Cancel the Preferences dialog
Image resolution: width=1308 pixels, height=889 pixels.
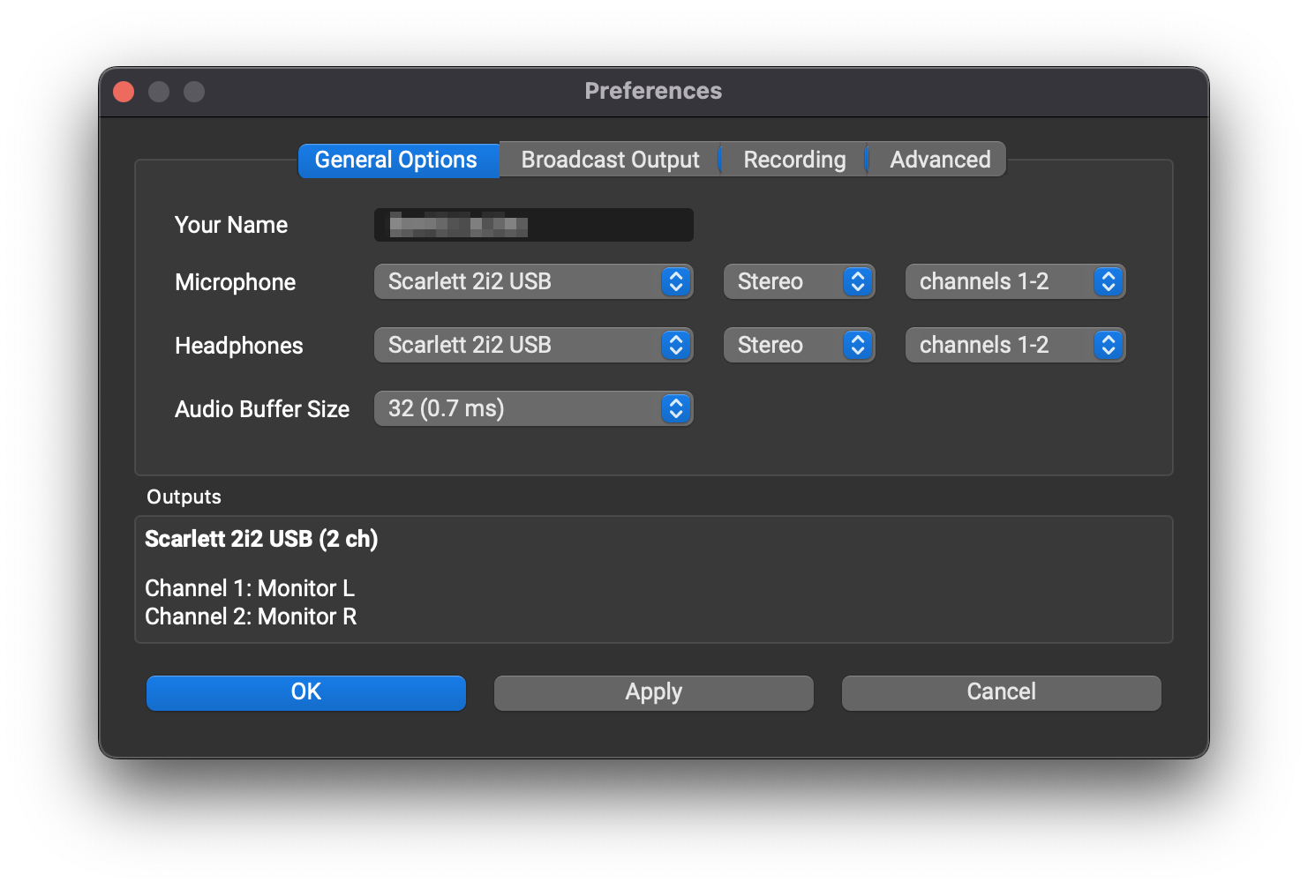pos(1001,692)
